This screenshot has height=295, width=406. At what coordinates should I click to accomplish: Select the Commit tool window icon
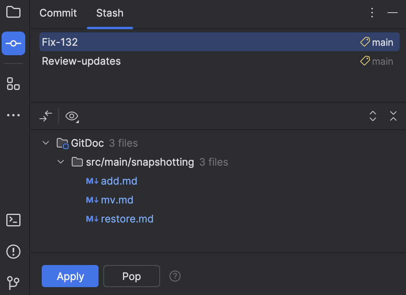coord(13,43)
